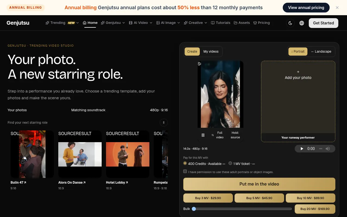Select the Bulin 47 template thumbnail
Image resolution: width=347 pixels, height=217 pixels.
coord(32,154)
